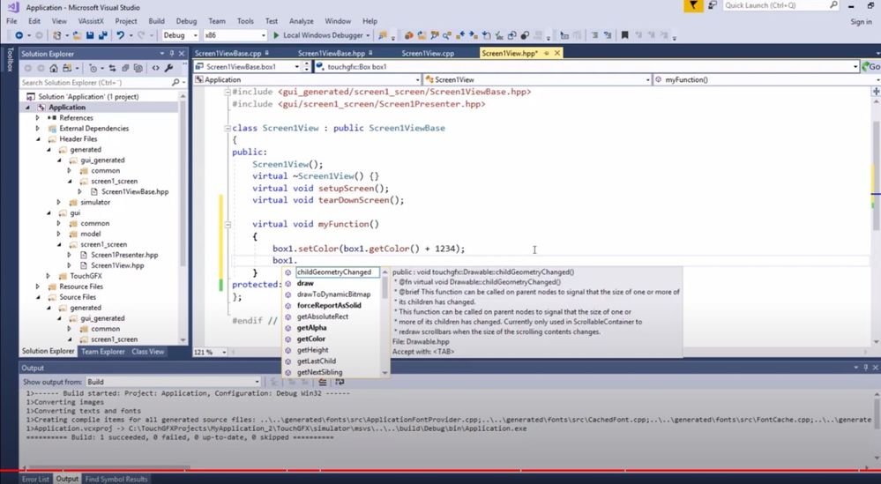Click Show All Files icon in Solution Explorer
The width and height of the screenshot is (881, 484).
coord(138,68)
